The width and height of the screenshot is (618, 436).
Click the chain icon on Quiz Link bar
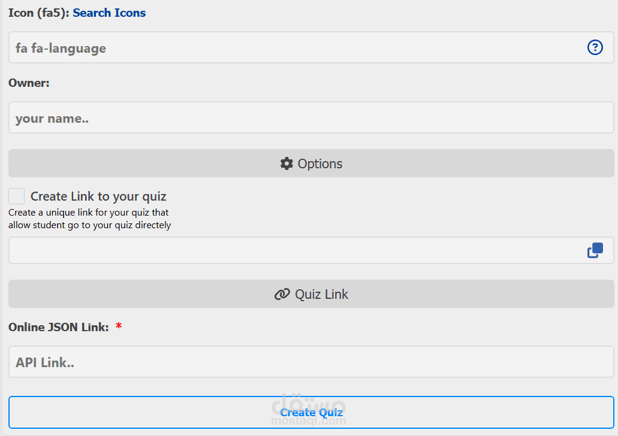pos(282,294)
